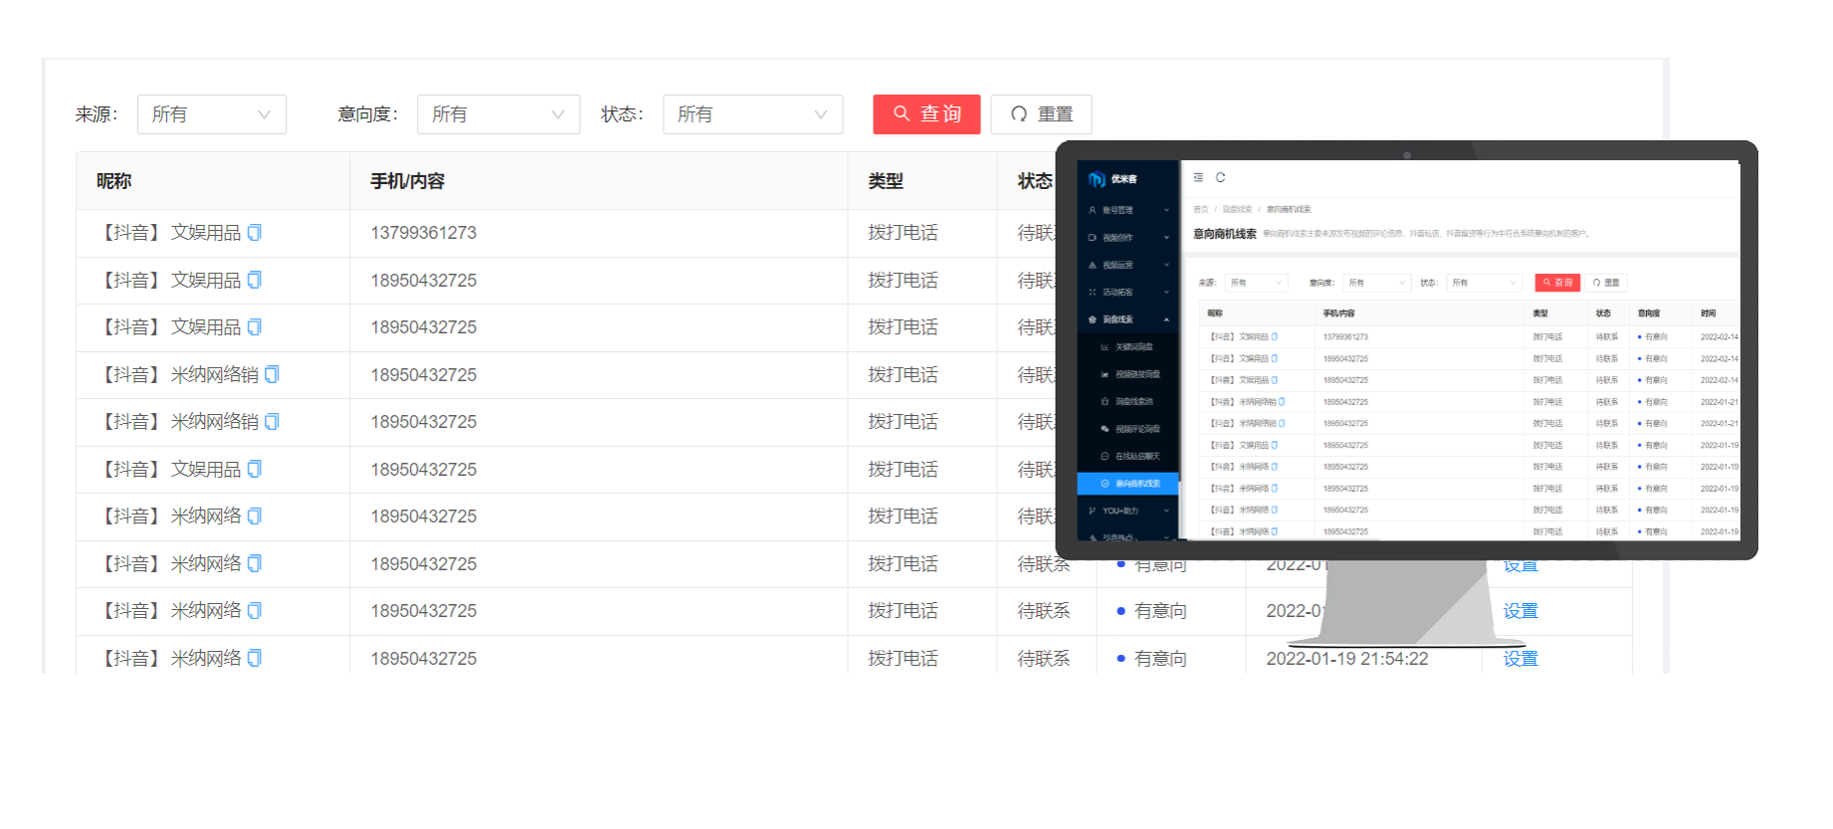Viewport: 1833px width, 829px height.
Task: Click magnifier icon on the large 查询 button
Action: pyautogui.click(x=902, y=113)
